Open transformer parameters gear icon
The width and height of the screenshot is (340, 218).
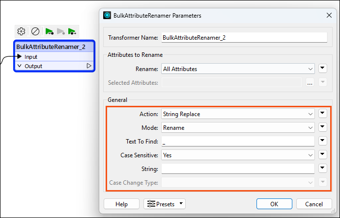pos(21,31)
